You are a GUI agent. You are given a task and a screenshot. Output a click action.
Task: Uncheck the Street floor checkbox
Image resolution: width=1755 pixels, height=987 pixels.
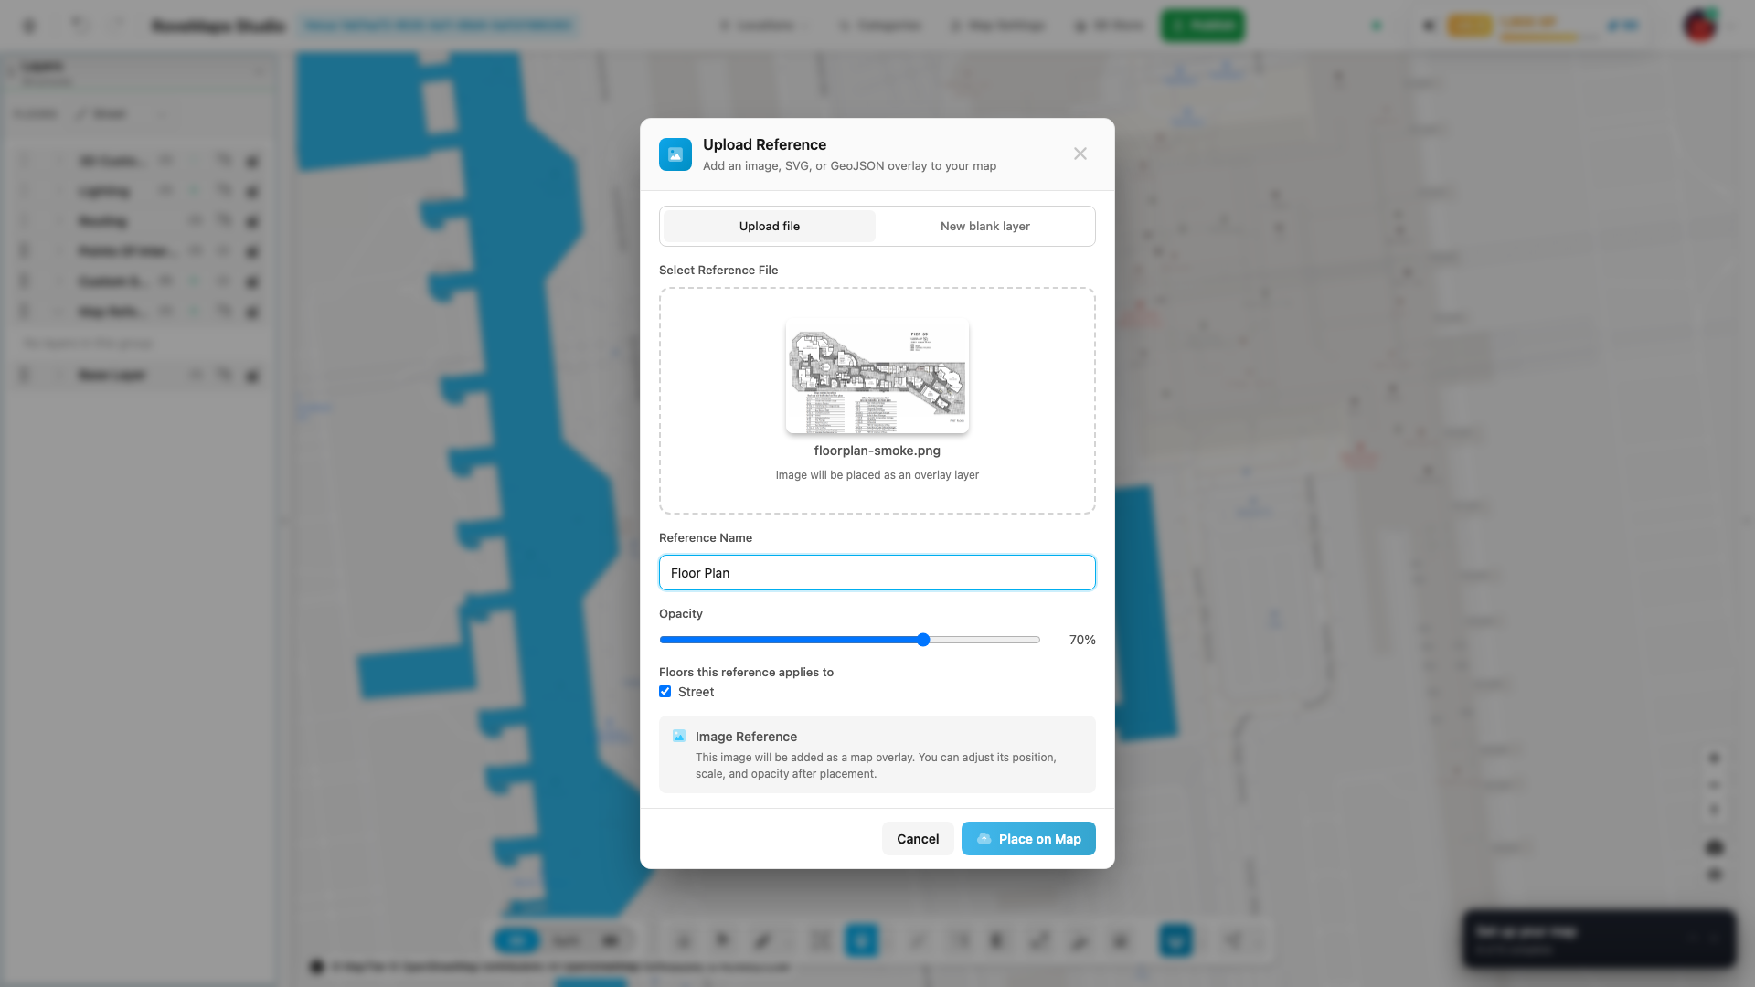click(665, 692)
